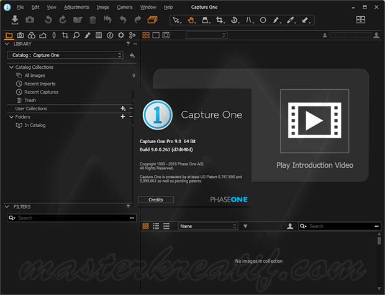Viewport: 385px width, 295px height.
Task: Click the browser Search field
Action: [x=340, y=226]
